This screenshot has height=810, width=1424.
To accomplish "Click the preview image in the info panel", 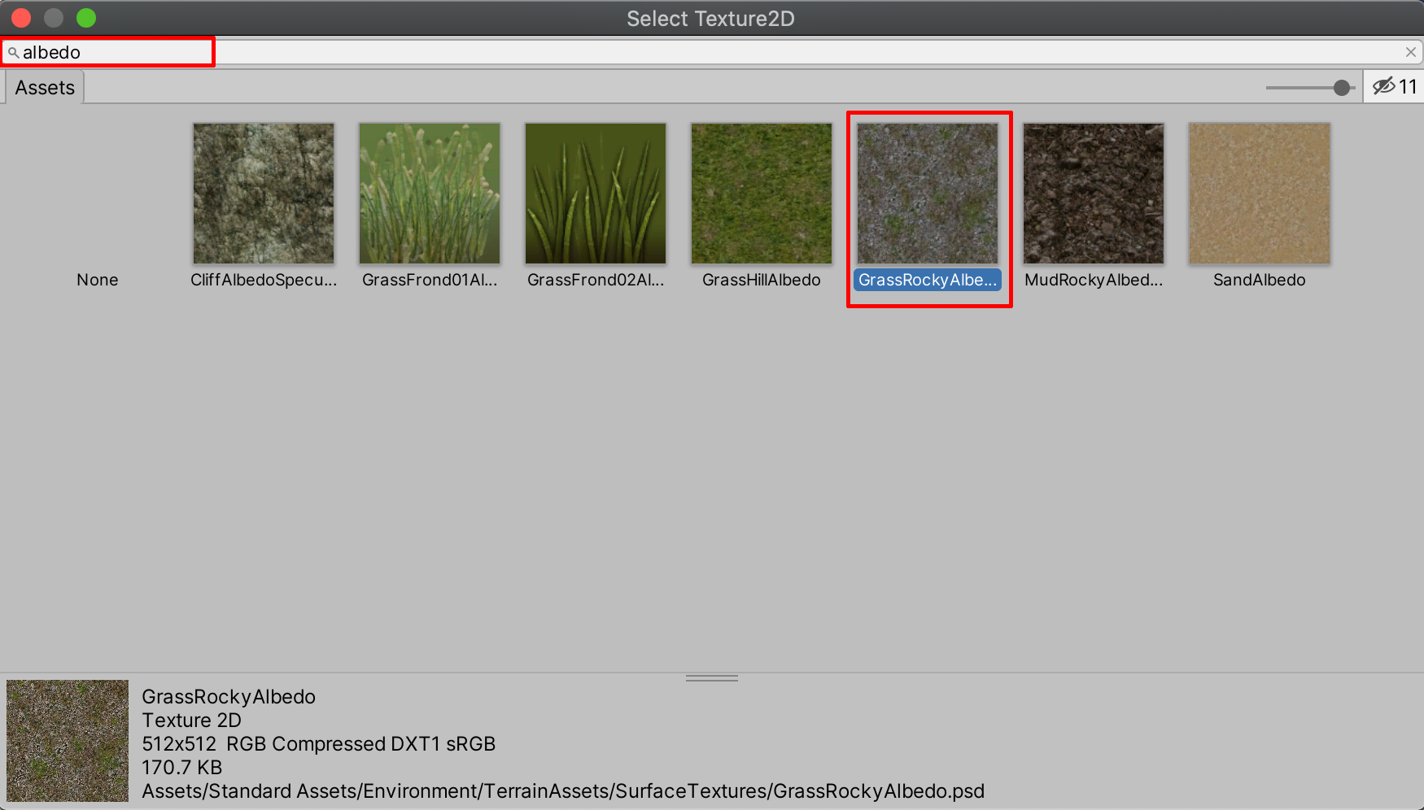I will (x=68, y=741).
